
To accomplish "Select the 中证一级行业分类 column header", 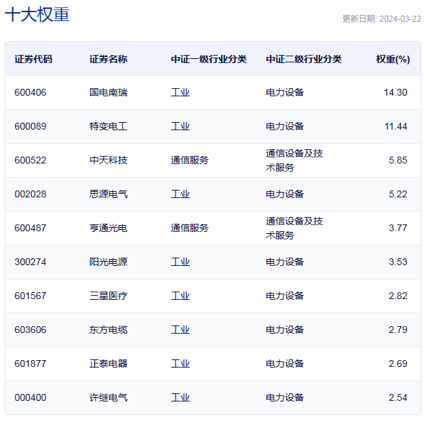I will [208, 59].
